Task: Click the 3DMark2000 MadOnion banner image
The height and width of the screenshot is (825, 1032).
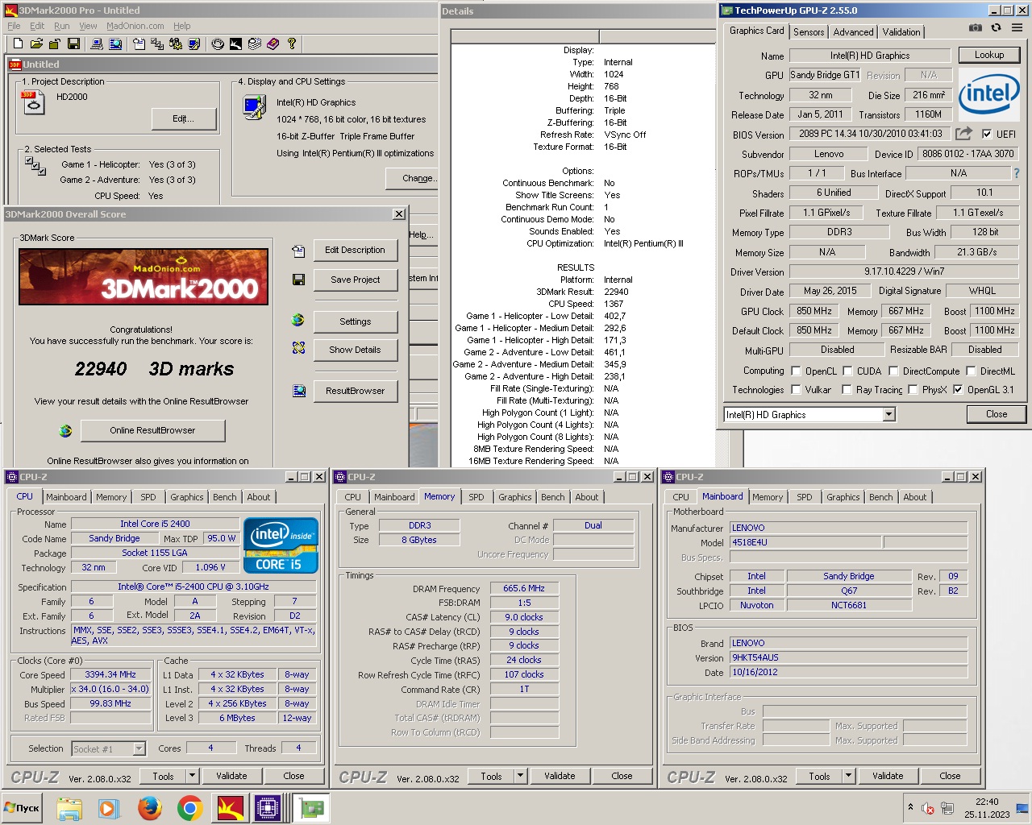Action: (x=144, y=276)
